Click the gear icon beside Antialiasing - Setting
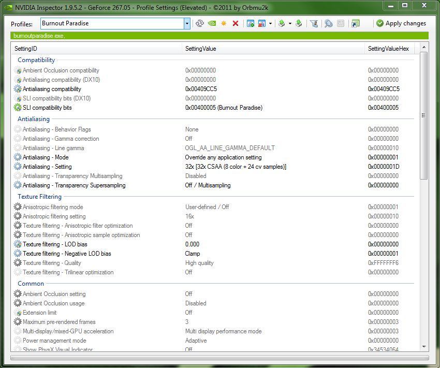The width and height of the screenshot is (440, 368). [x=18, y=166]
